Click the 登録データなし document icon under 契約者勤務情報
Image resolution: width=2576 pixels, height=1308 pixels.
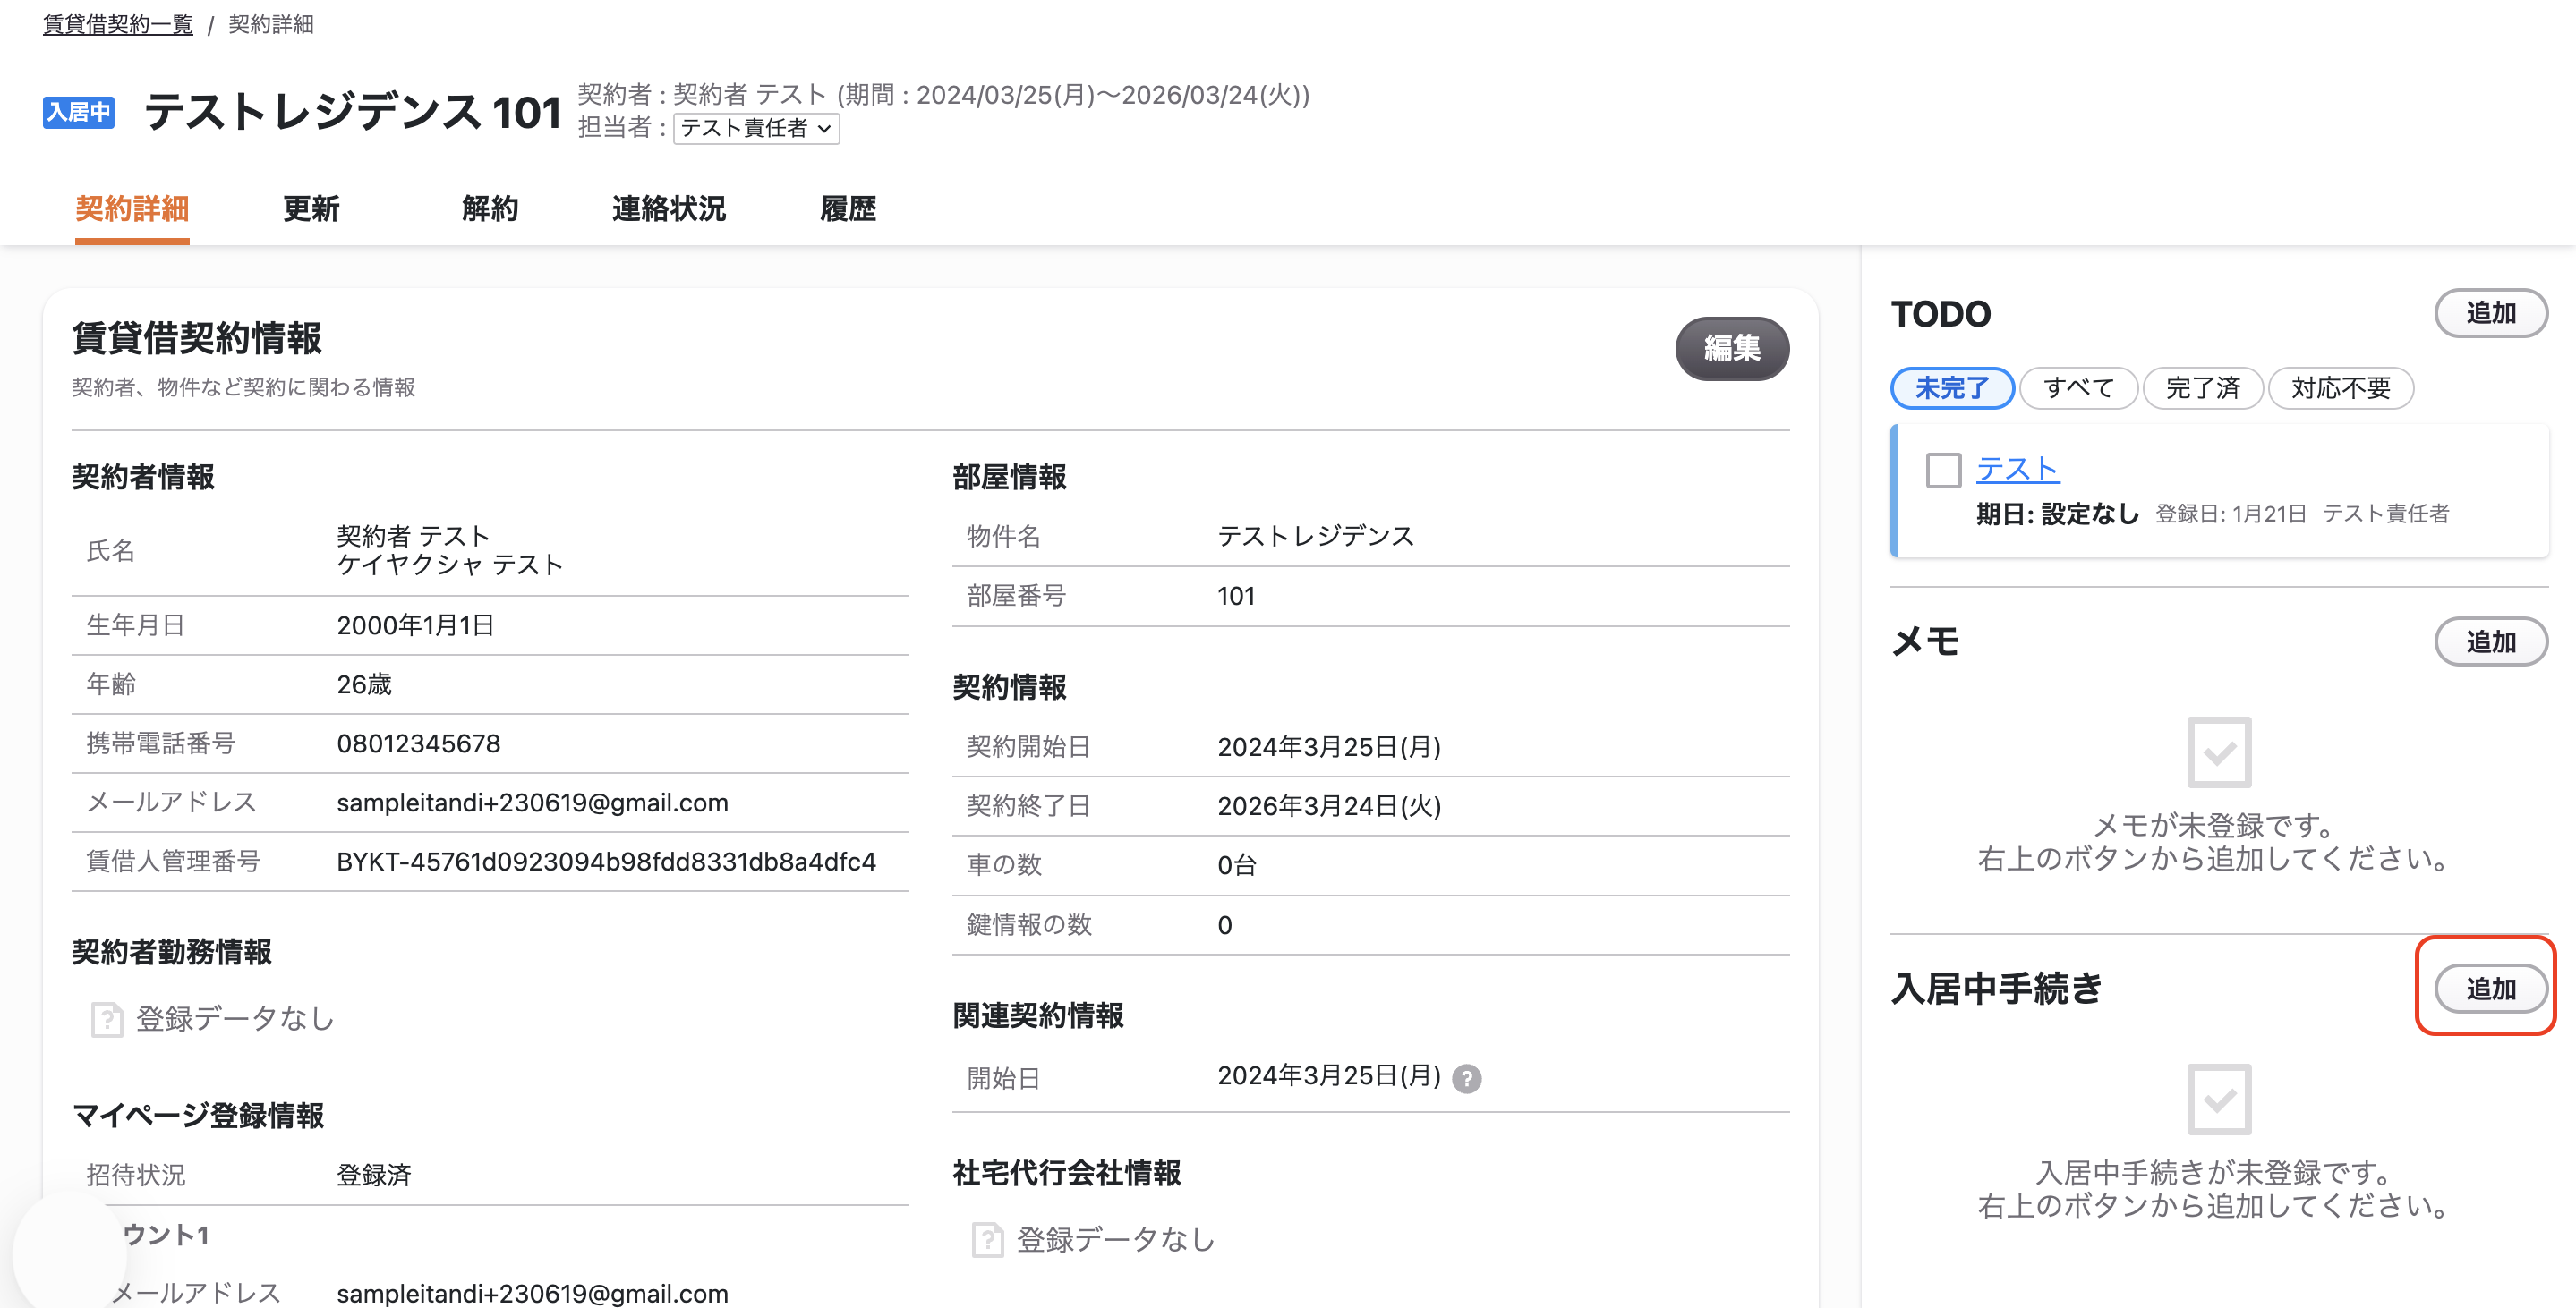point(106,1019)
